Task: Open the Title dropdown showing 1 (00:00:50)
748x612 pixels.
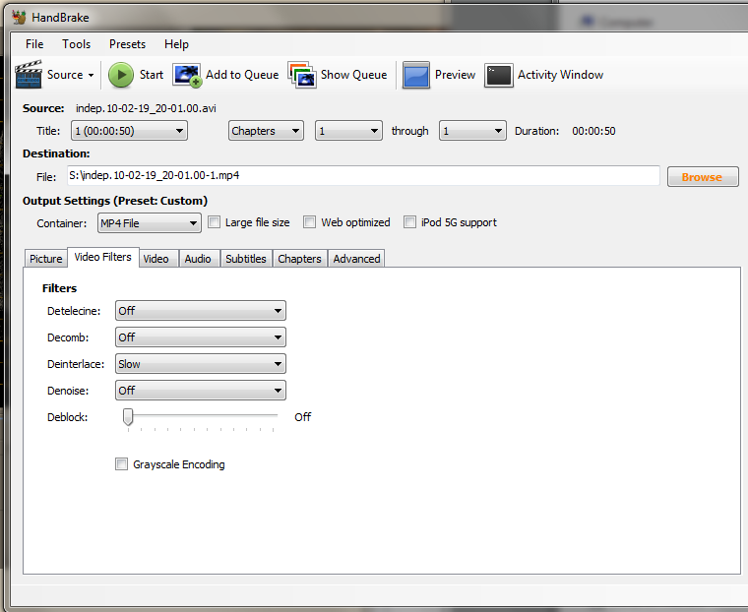Action: [x=129, y=131]
